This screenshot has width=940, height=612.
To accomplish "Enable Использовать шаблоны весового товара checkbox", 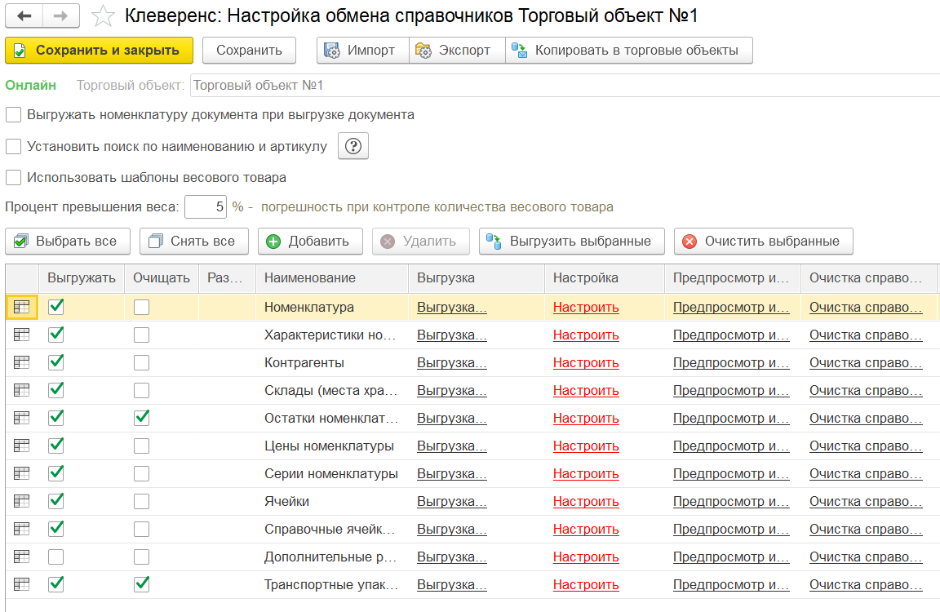I will pos(13,177).
